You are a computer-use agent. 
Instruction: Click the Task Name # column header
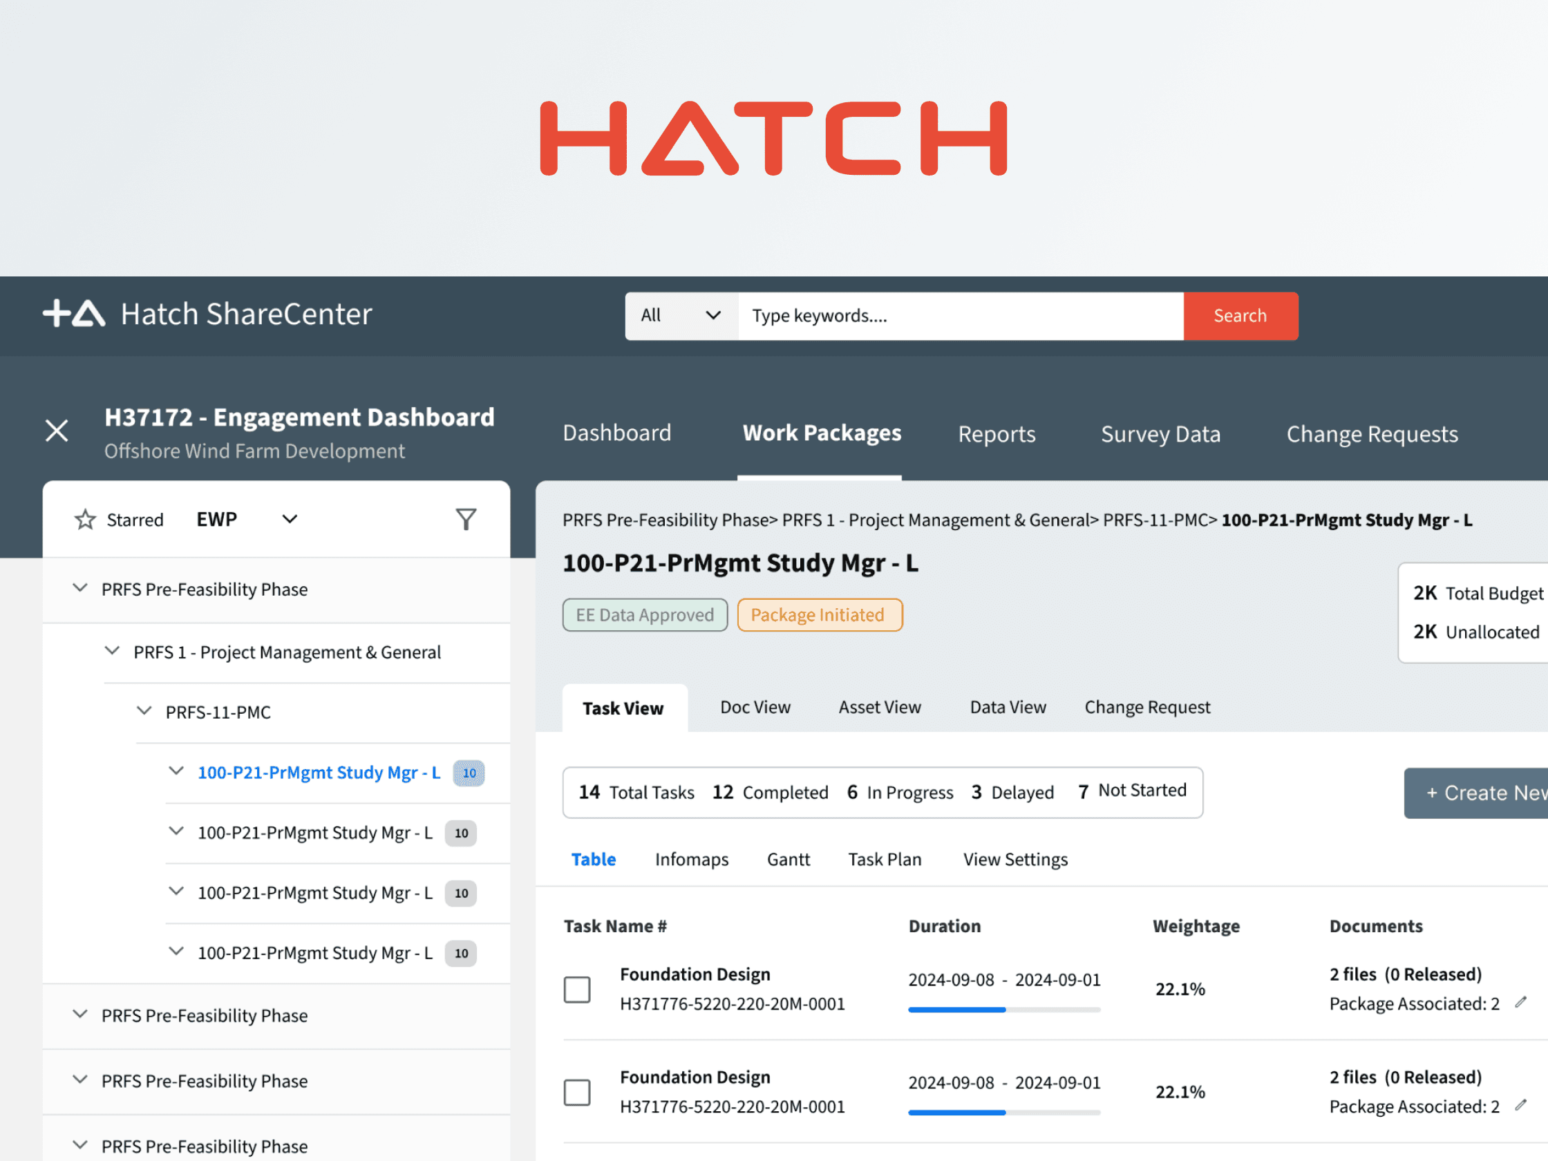click(615, 927)
